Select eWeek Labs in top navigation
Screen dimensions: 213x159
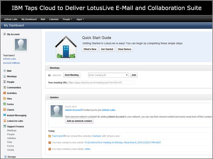(x=11, y=19)
